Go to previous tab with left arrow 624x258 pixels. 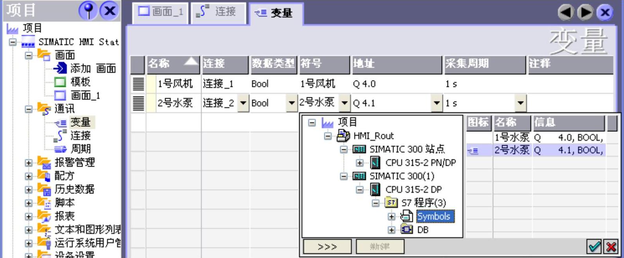(566, 13)
